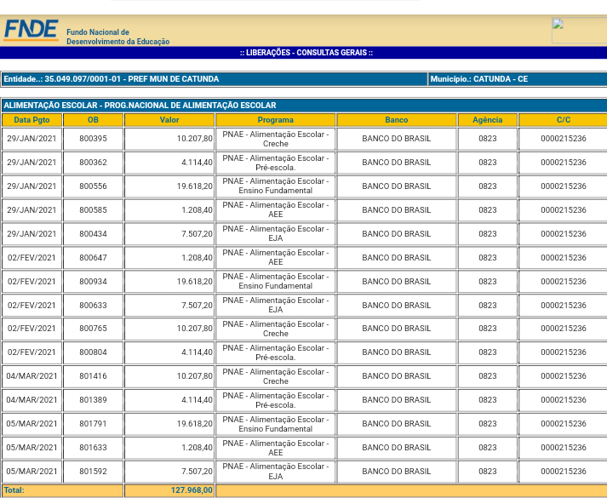Select OB number 800647

[x=93, y=258]
